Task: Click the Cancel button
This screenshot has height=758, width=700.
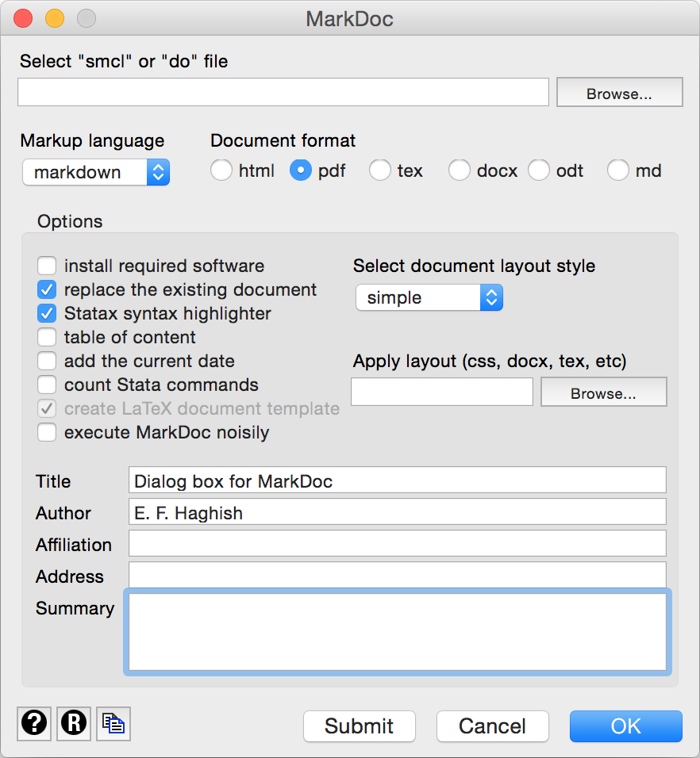Action: (493, 726)
